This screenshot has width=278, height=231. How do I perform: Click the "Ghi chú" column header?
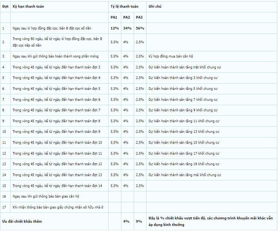coord(154,7)
